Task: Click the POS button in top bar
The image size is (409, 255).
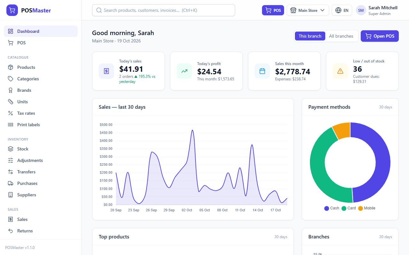Action: pos(273,10)
